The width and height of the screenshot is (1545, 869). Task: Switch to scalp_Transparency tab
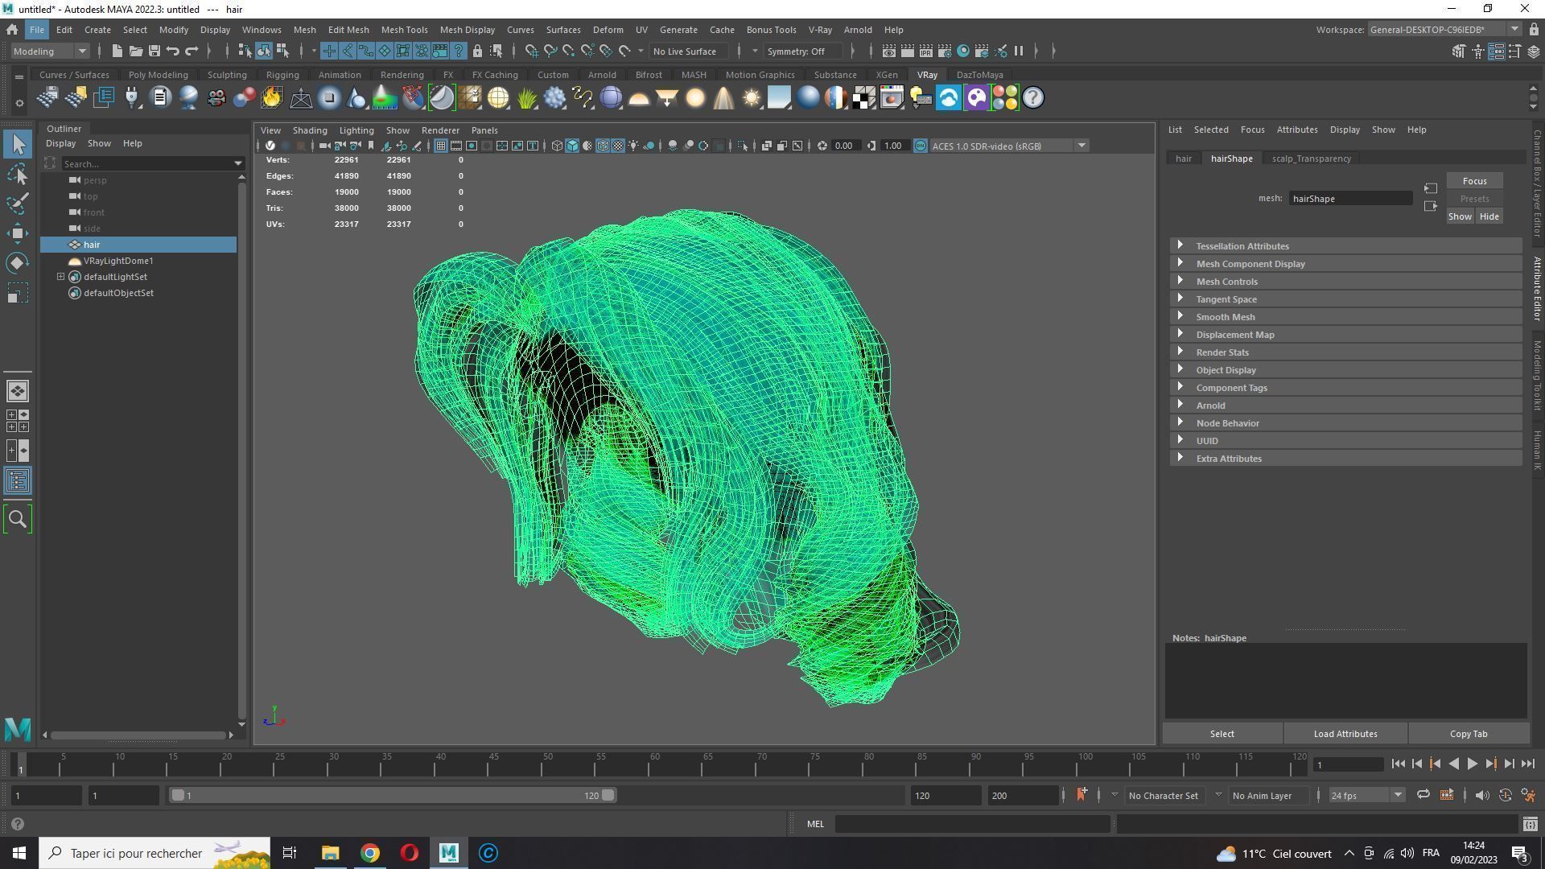[x=1311, y=159]
